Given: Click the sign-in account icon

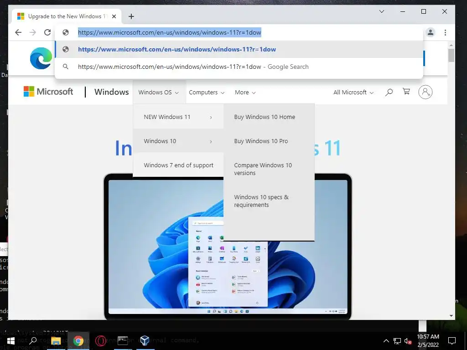Looking at the screenshot, I should click(x=425, y=92).
